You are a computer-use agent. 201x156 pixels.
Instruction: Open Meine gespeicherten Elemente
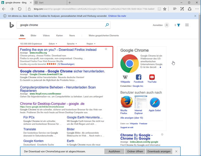pyautogui.click(x=104, y=36)
